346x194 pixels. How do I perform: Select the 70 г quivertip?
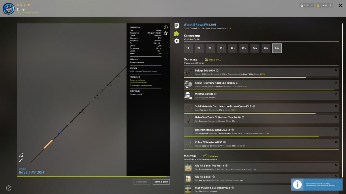coord(266,48)
